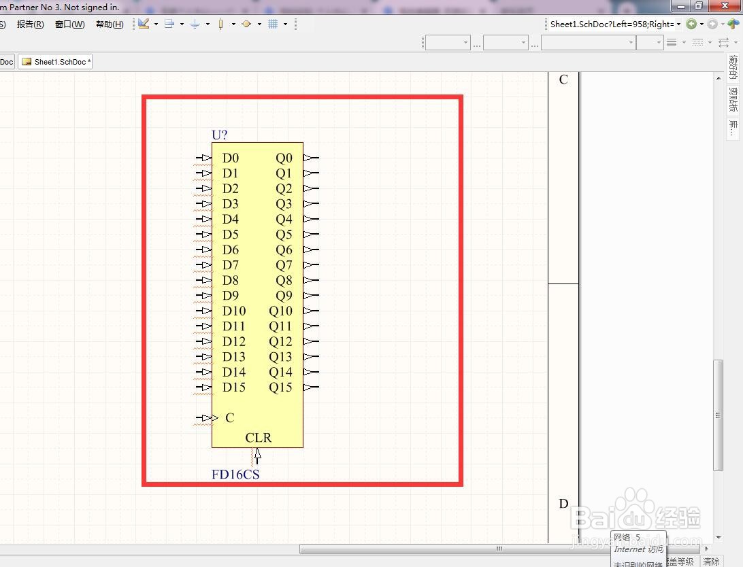This screenshot has width=743, height=567.
Task: Click the Q5 pin label
Action: click(x=284, y=235)
